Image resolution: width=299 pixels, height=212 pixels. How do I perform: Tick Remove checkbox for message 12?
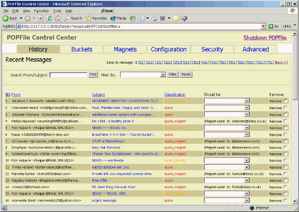point(286,174)
